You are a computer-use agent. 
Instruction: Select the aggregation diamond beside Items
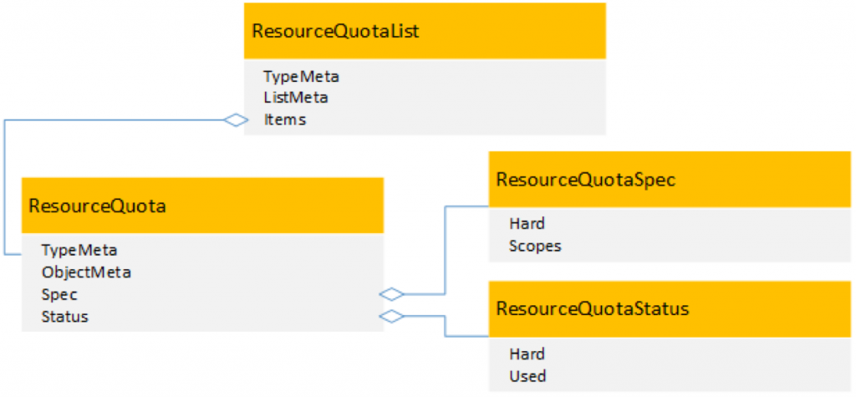(236, 120)
